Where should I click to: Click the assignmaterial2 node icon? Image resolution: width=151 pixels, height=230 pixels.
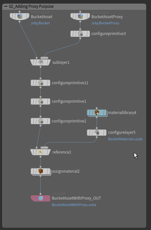coord(41,171)
